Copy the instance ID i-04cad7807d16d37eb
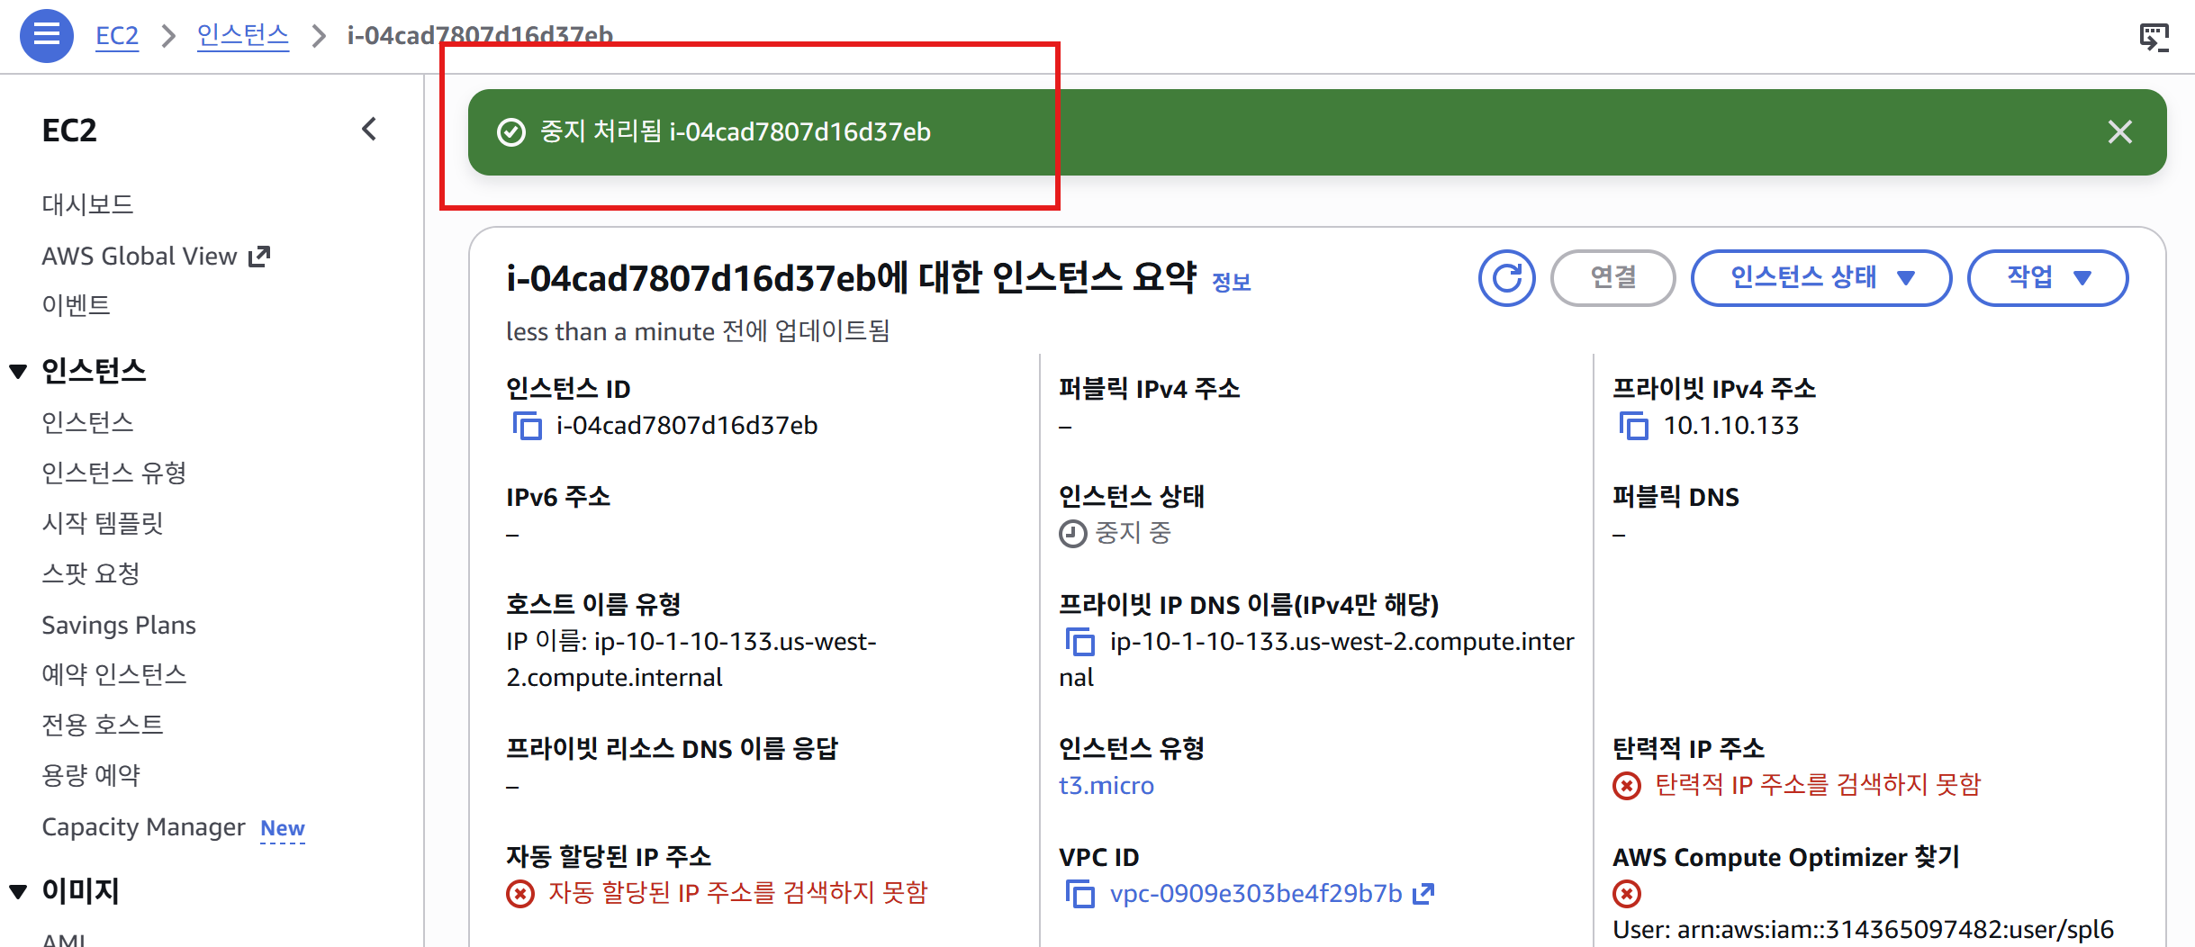The width and height of the screenshot is (2195, 947). [x=527, y=427]
